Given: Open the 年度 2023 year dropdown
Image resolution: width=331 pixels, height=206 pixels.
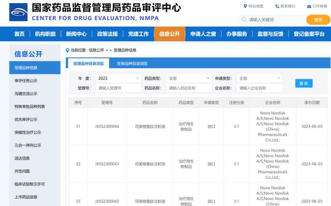Looking at the screenshot, I should (x=118, y=78).
